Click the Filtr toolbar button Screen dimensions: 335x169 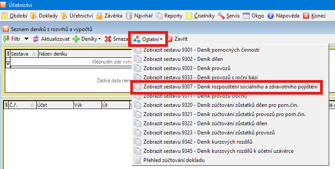[x=12, y=39]
